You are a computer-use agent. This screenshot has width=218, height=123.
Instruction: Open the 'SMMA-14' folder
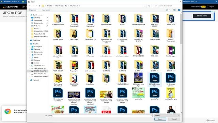[x=171, y=66]
